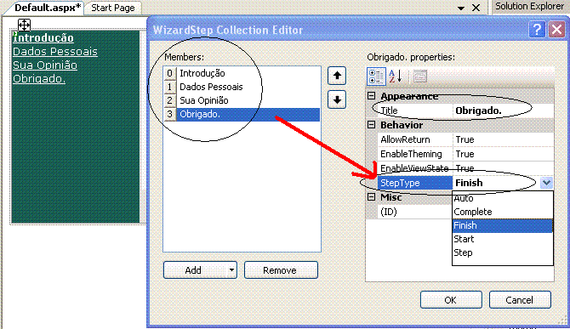Click the Cancel button
Image resolution: width=570 pixels, height=329 pixels.
coord(520,300)
